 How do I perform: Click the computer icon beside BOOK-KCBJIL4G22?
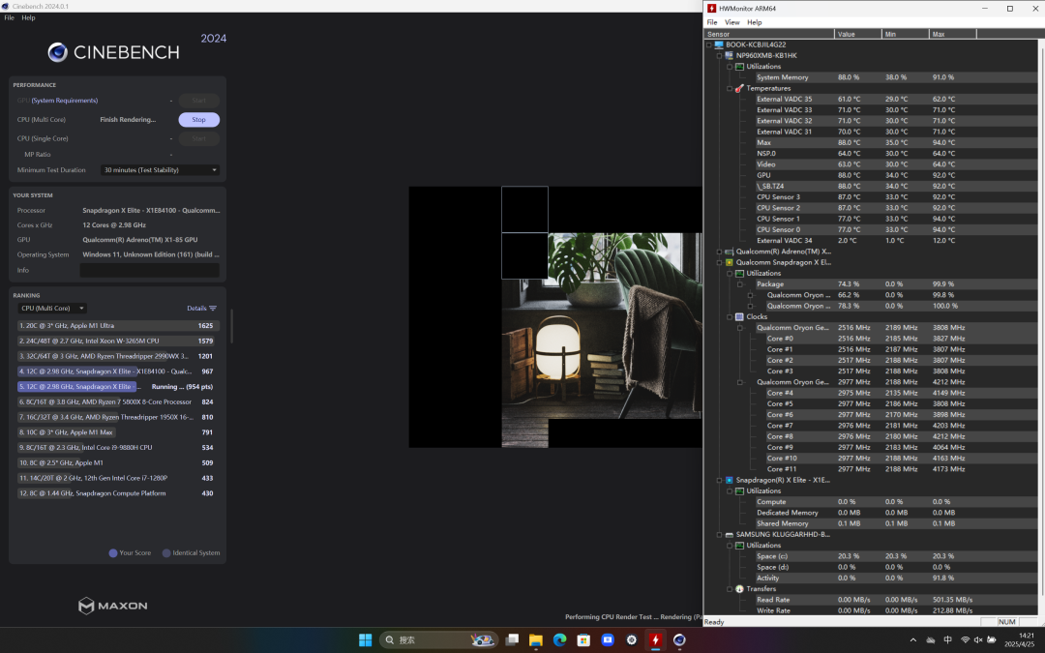719,45
